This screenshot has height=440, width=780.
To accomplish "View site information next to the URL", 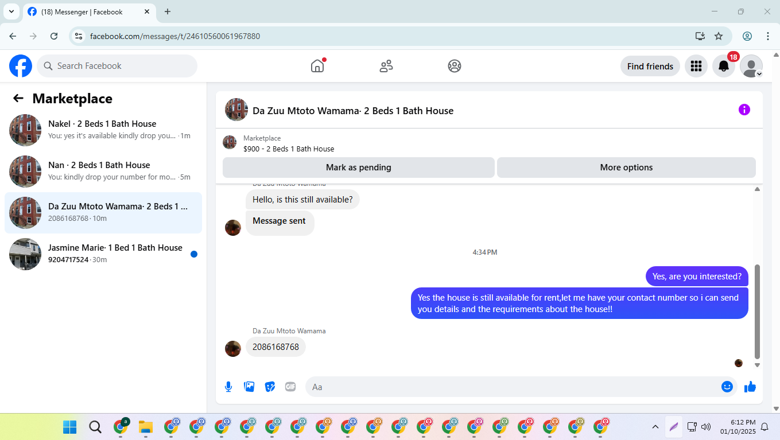I will [79, 36].
